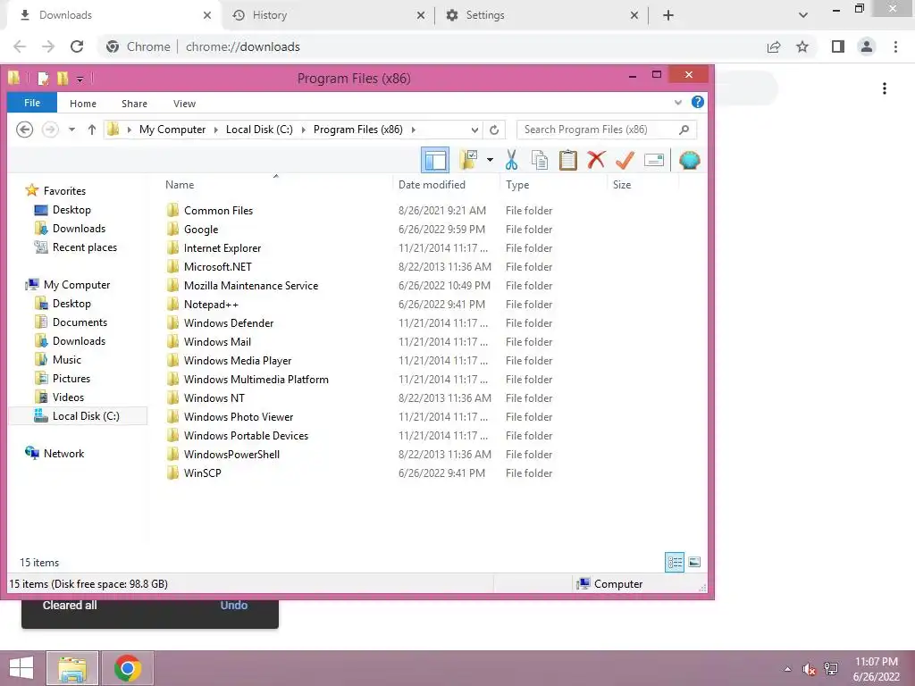Image resolution: width=915 pixels, height=686 pixels.
Task: Click the taskbar volume muted icon
Action: [x=809, y=669]
